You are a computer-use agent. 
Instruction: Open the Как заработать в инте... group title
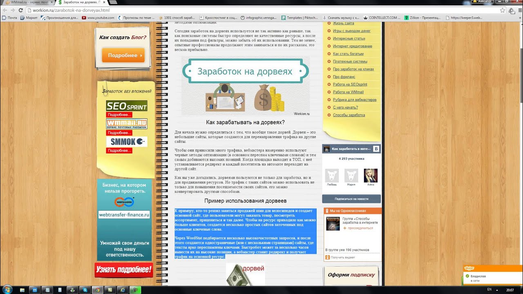click(351, 149)
